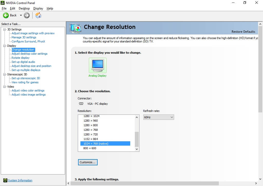Select the 3D Settings category label
Image resolution: width=263 pixels, height=186 pixels.
tap(14, 29)
